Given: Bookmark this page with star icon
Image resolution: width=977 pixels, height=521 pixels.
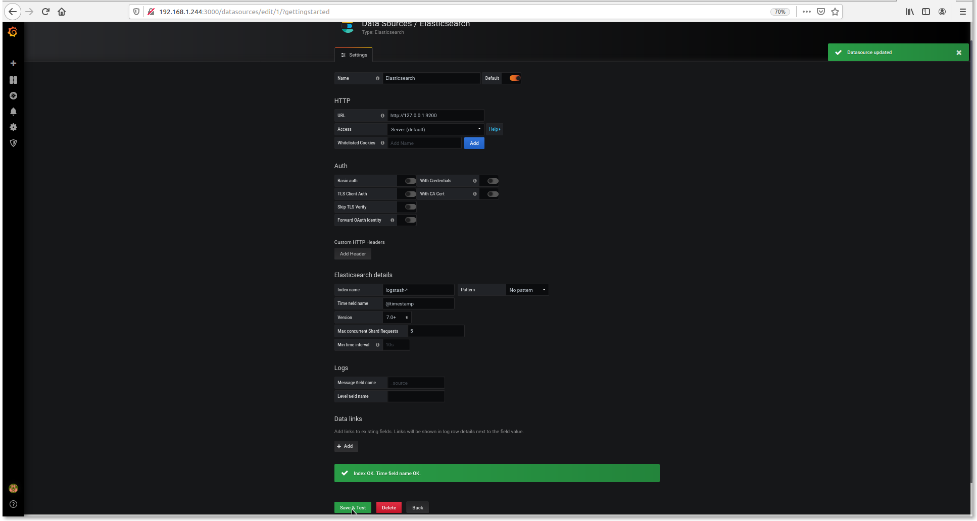Looking at the screenshot, I should 835,12.
